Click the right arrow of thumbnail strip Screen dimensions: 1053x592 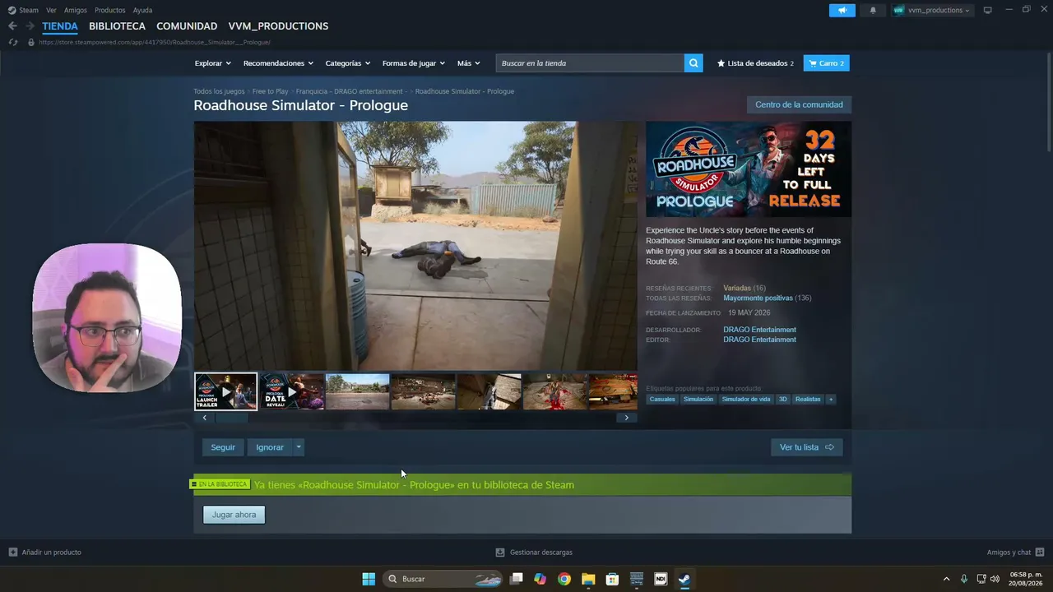coord(626,418)
